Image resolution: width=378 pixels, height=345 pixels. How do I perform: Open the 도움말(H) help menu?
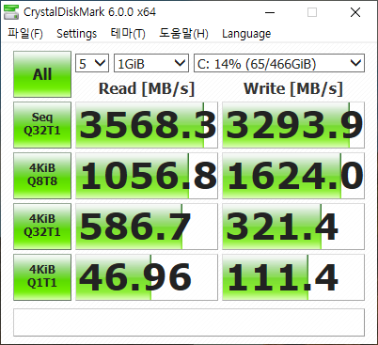point(183,34)
